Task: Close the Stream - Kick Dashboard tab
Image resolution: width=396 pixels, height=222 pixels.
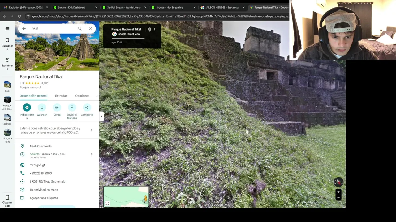Action: (96, 7)
